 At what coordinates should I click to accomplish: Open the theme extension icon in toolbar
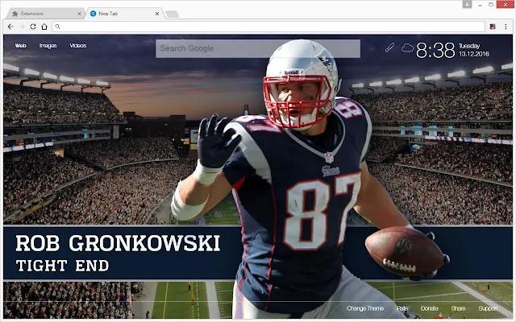[493, 27]
